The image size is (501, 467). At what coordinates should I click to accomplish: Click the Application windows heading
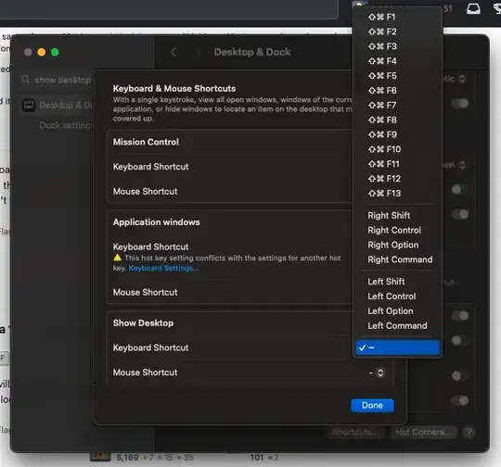[156, 222]
